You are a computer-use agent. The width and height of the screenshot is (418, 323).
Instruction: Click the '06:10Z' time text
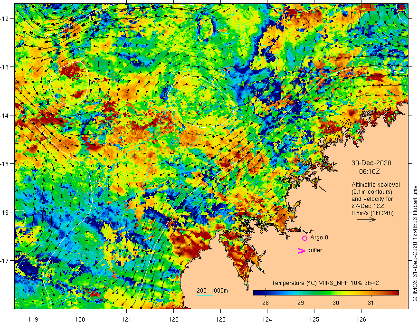click(x=369, y=171)
